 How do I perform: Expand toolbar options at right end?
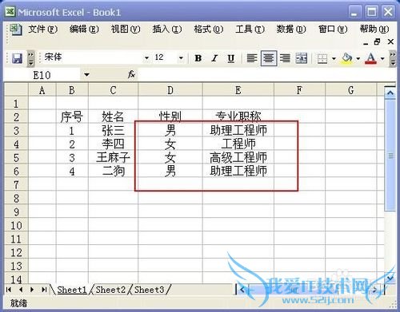pos(393,59)
